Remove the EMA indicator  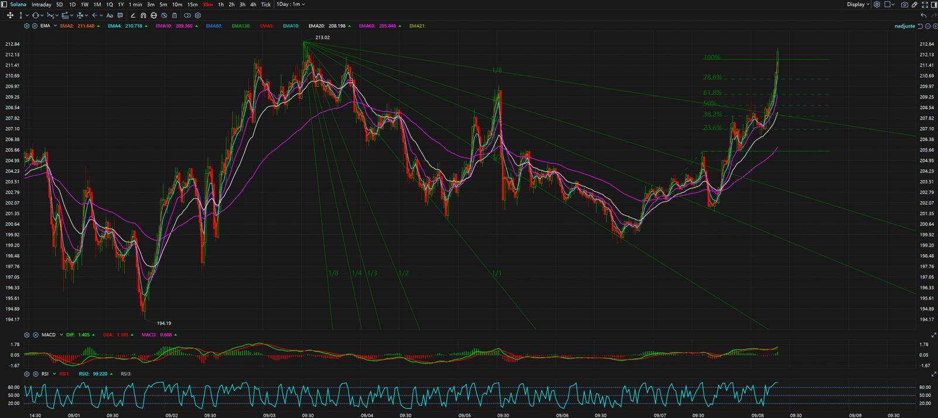pyautogui.click(x=35, y=26)
